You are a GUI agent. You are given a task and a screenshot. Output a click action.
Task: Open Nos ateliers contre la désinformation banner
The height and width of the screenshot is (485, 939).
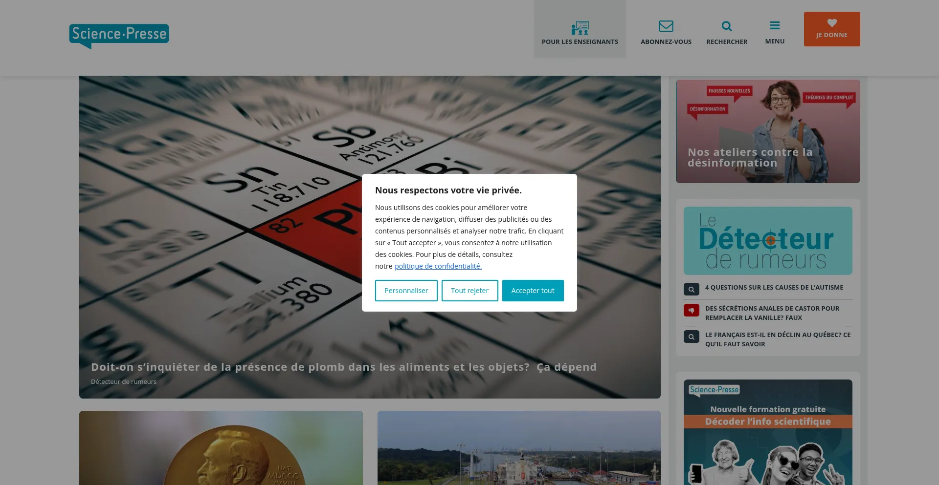click(767, 131)
